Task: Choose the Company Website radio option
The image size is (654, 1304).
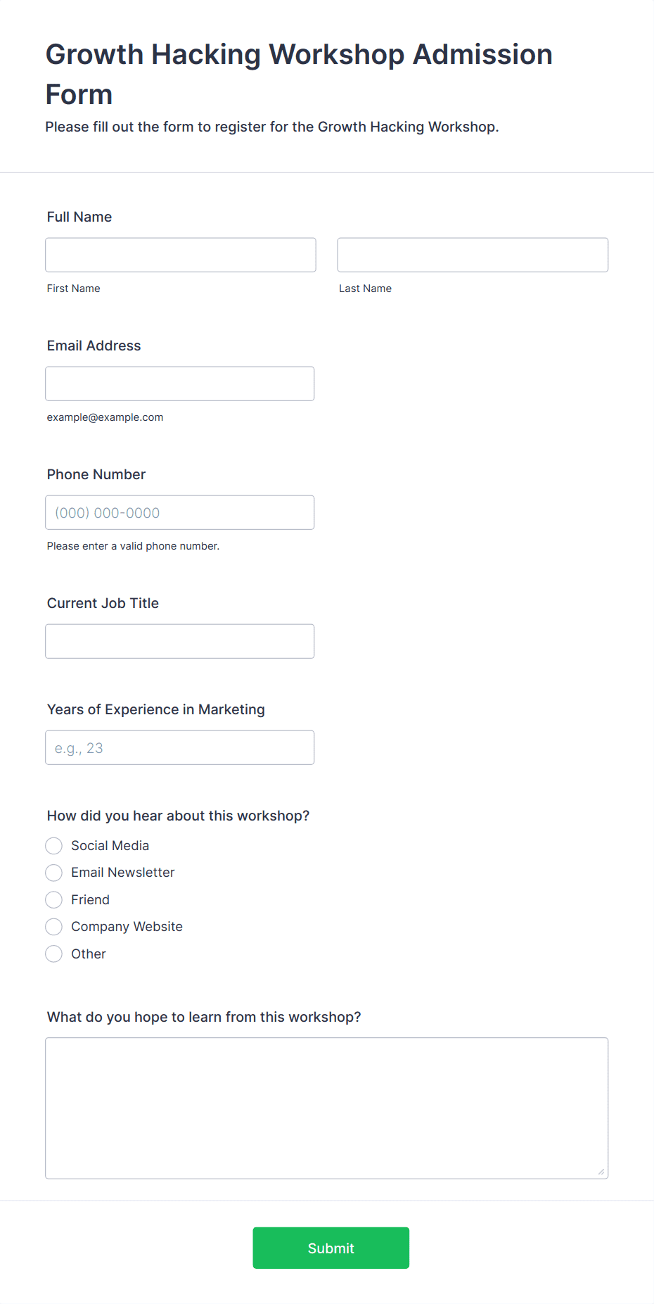Action: coord(54,927)
